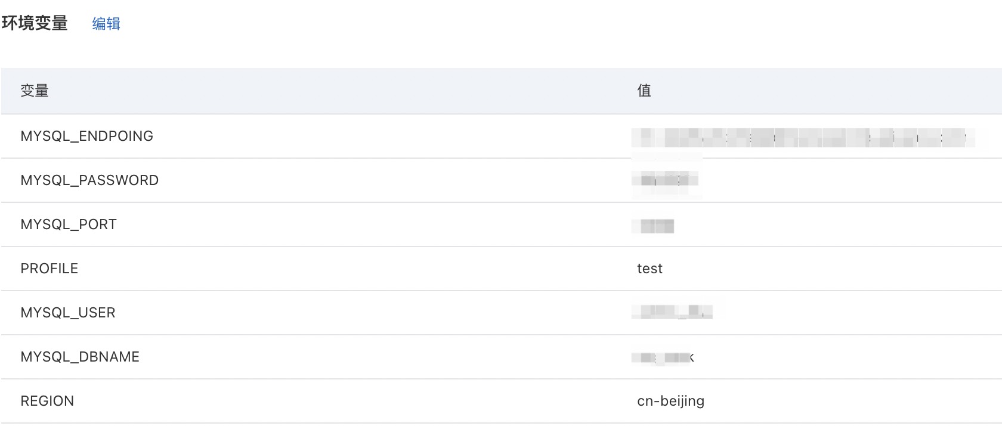
Task: Click the 值 column header
Action: click(644, 91)
